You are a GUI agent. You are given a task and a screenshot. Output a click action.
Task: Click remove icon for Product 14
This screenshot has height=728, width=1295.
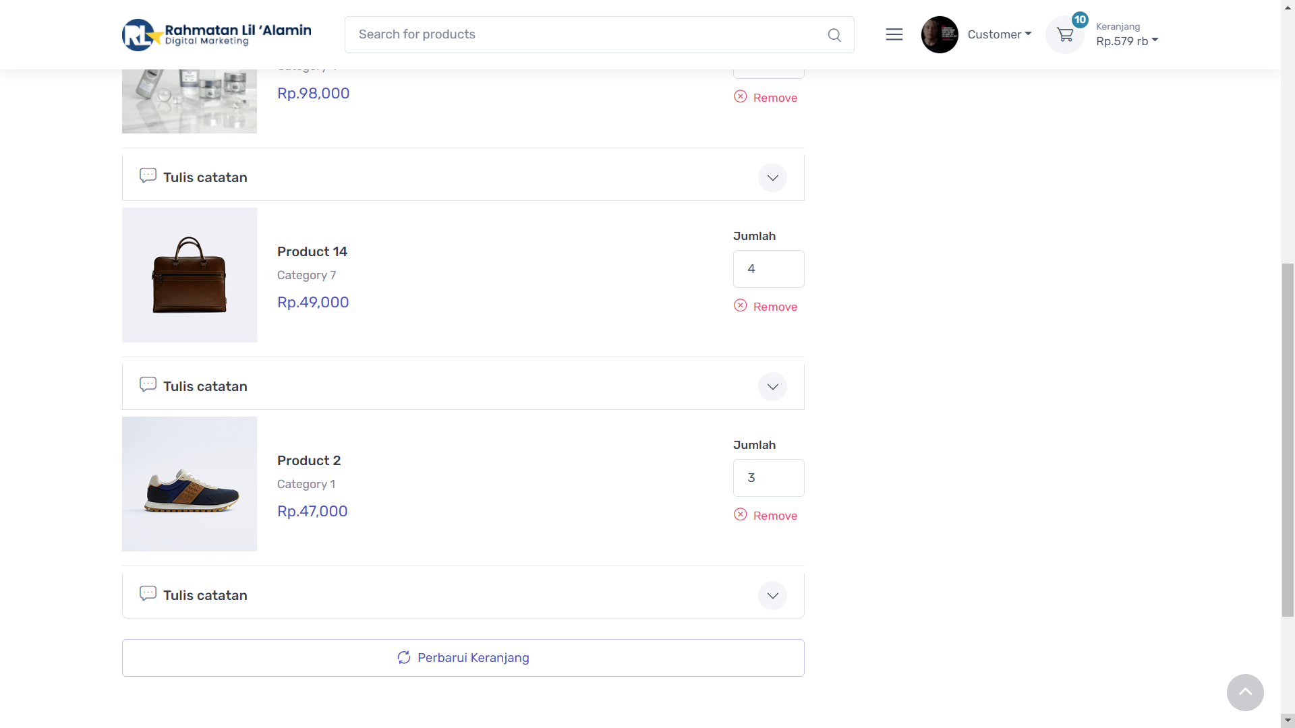tap(741, 306)
